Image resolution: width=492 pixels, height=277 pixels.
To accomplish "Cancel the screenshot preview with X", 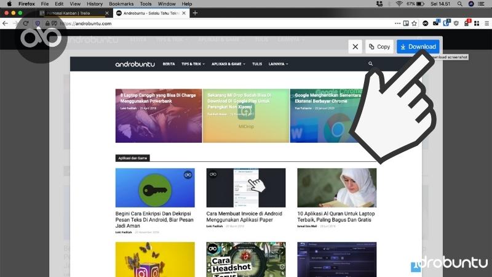I will 355,47.
